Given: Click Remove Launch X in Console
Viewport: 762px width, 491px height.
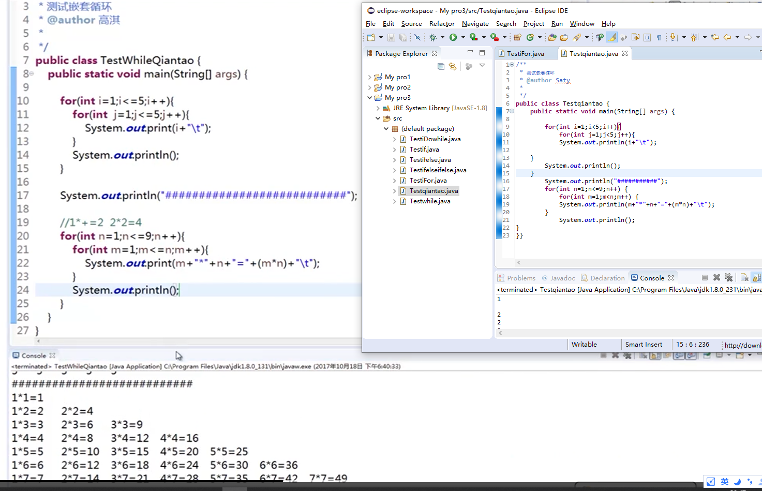Looking at the screenshot, I should point(716,278).
